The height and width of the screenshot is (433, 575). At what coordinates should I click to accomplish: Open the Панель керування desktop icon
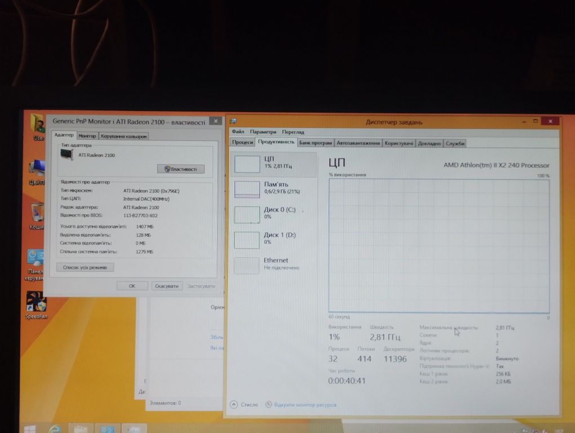click(36, 265)
